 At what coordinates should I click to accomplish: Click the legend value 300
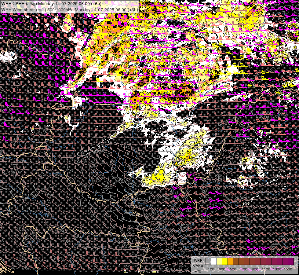[x=222, y=269]
